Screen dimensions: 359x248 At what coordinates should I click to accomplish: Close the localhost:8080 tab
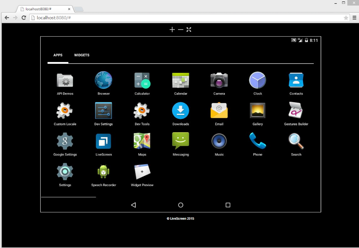coord(69,9)
